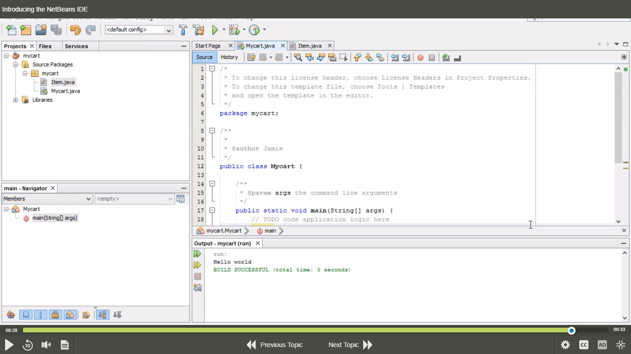Viewport: 631px width, 354px height.
Task: Open Run Project dropdown arrow
Action: point(224,30)
